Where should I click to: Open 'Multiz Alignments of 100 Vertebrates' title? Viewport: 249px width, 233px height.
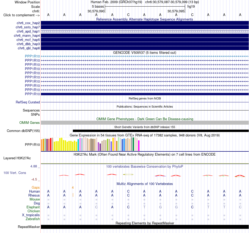(x=145, y=184)
